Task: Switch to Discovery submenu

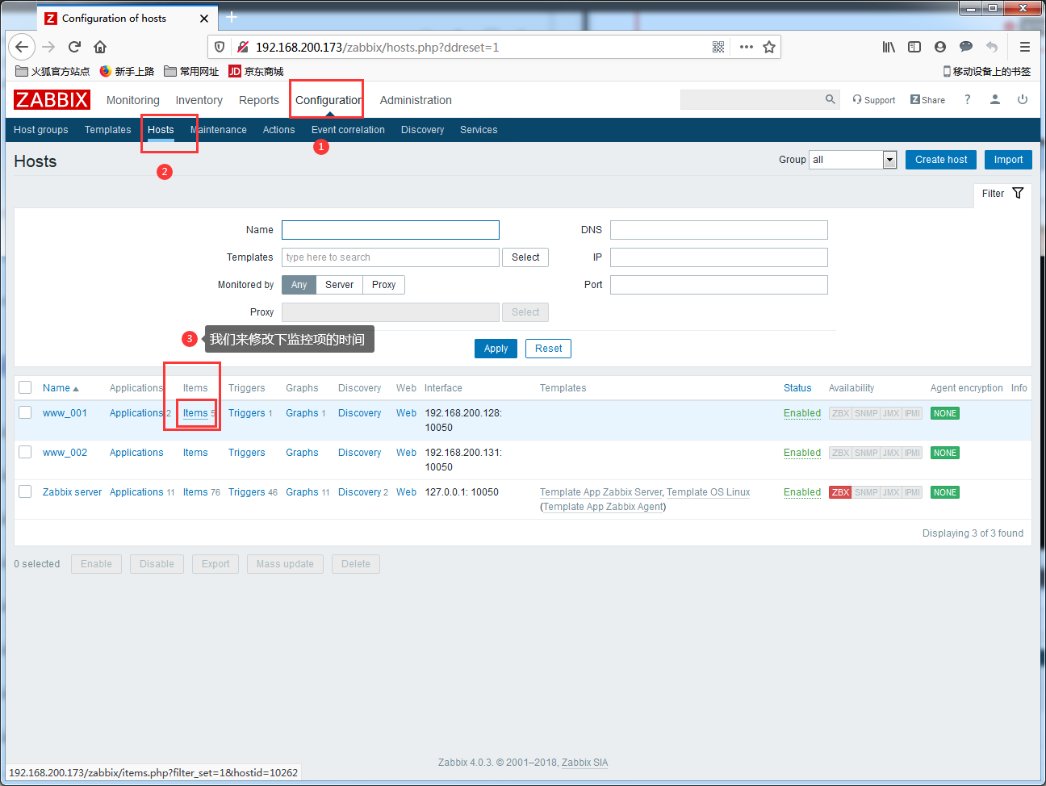Action: [x=423, y=130]
